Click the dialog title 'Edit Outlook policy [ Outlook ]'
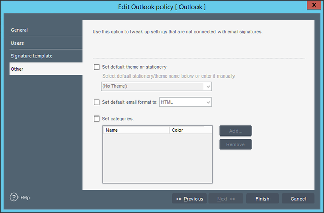Screen dimensions: 324x213 pos(162,7)
